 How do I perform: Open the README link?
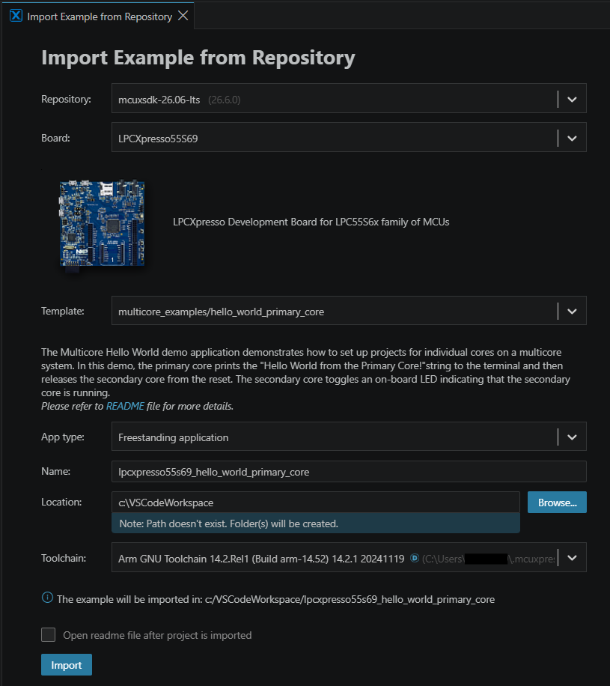point(125,406)
